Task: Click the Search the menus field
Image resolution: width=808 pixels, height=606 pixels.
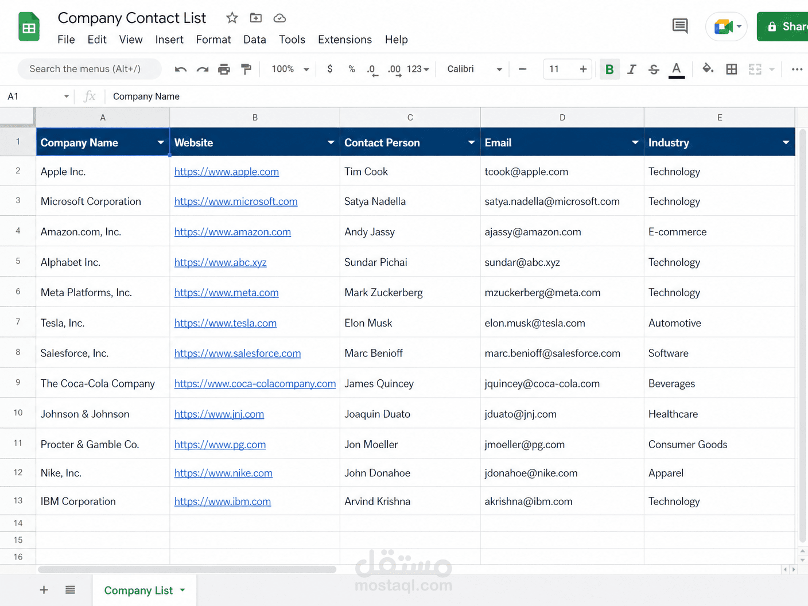Action: (x=90, y=69)
